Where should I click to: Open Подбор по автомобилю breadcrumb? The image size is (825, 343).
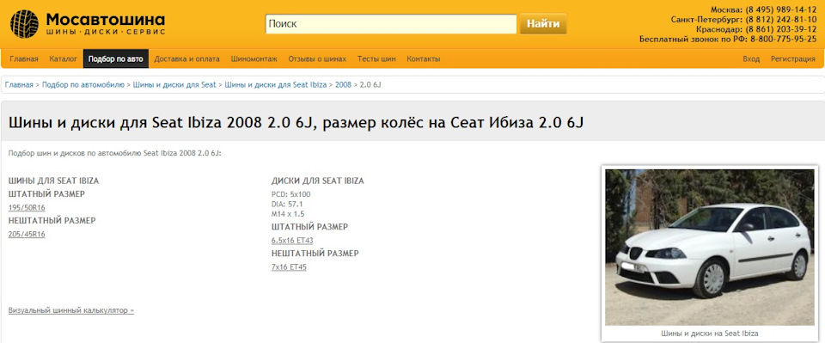point(83,85)
